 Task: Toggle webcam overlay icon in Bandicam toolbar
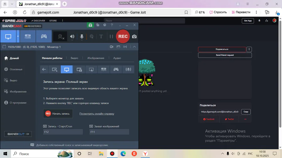coord(60,37)
